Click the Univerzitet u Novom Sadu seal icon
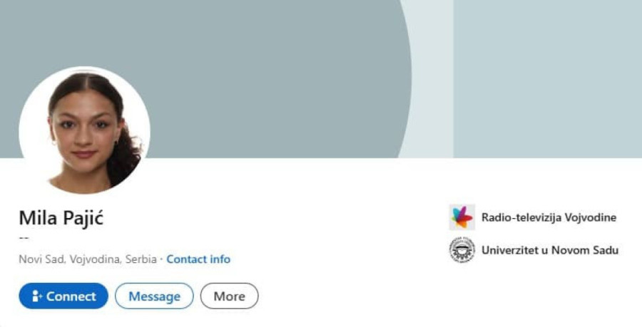 point(462,250)
